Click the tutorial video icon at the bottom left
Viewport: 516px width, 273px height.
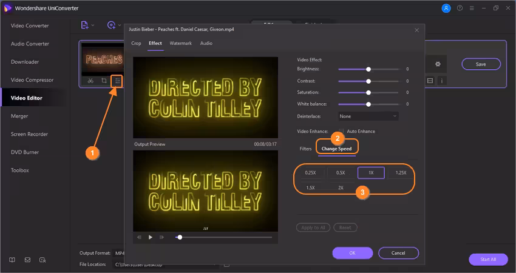click(42, 260)
